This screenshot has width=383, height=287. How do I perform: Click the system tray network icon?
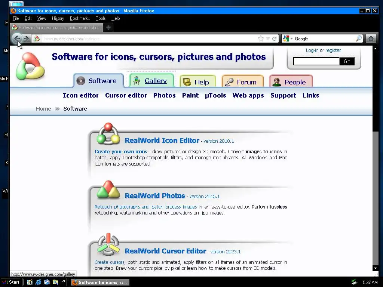click(x=354, y=282)
